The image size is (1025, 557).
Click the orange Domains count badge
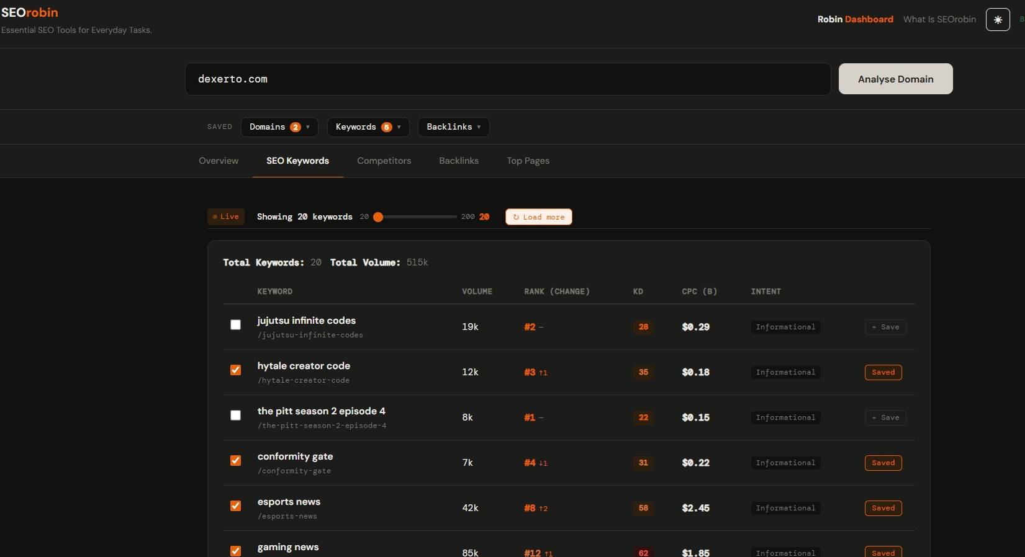pos(296,127)
